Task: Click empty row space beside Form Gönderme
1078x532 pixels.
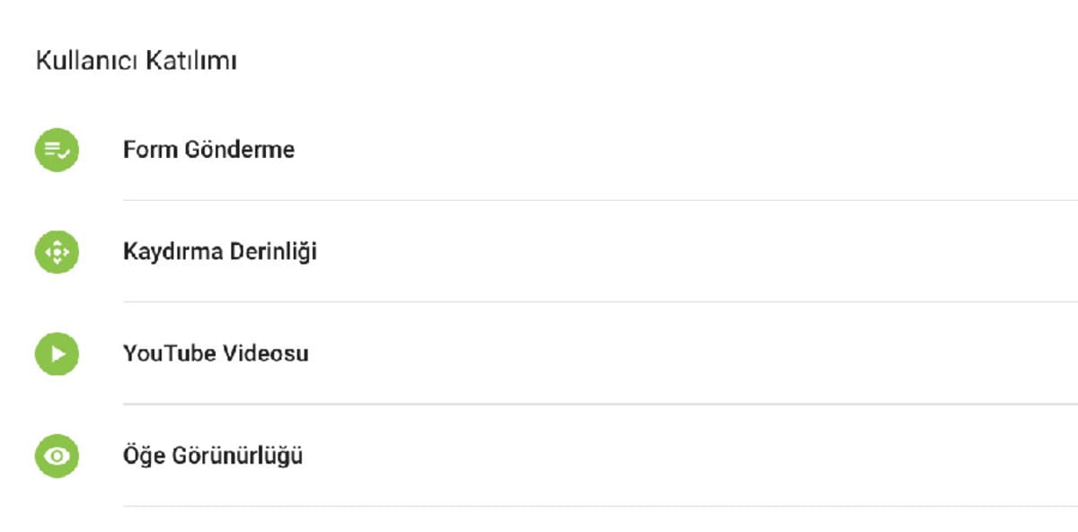Action: [x=683, y=150]
